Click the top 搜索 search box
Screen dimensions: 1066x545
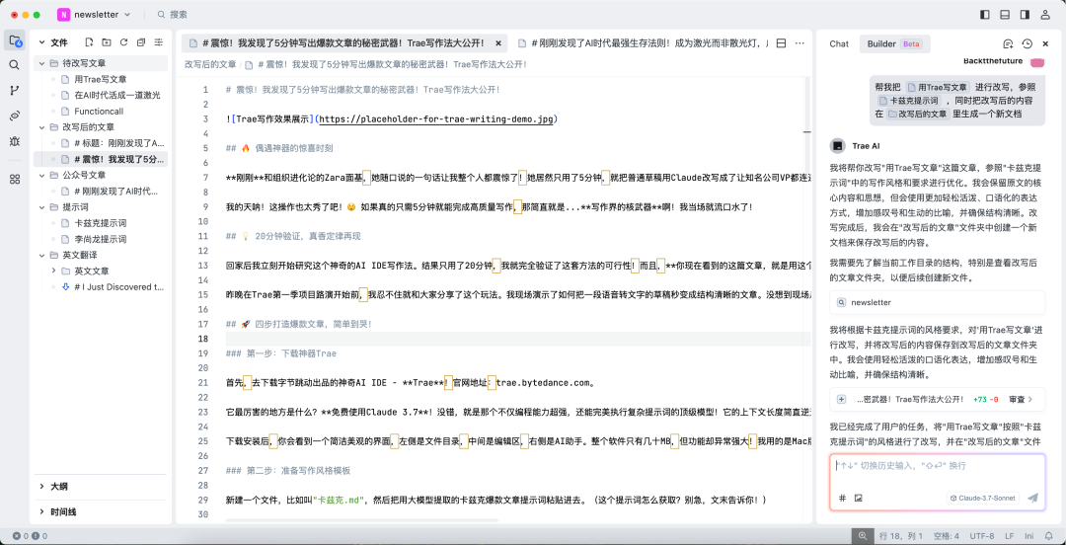[172, 14]
